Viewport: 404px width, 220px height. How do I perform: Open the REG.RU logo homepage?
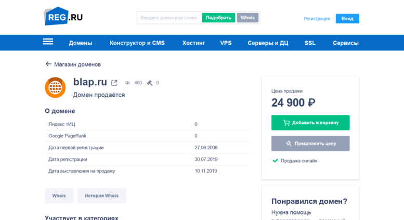point(63,16)
